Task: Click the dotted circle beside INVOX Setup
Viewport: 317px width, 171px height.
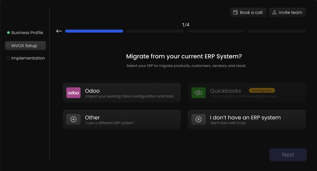Action: [x=8, y=46]
